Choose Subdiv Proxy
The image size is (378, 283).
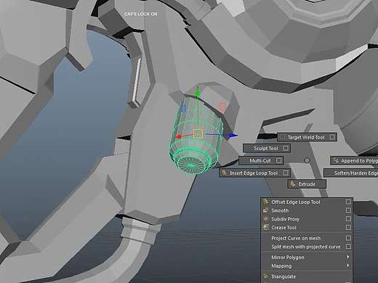[x=307, y=219]
